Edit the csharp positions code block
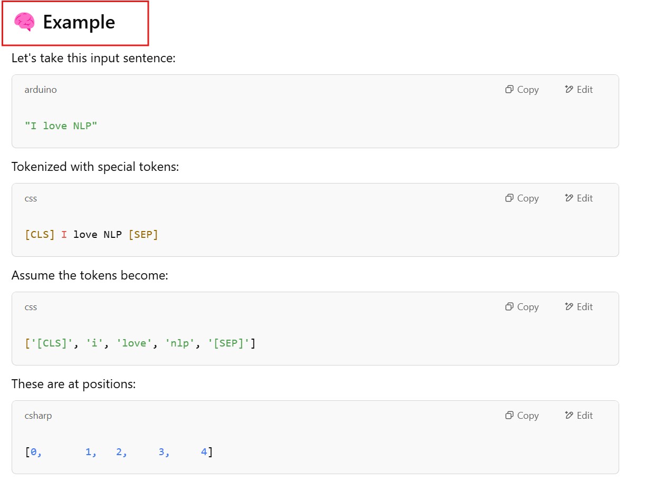The image size is (645, 481). [579, 416]
